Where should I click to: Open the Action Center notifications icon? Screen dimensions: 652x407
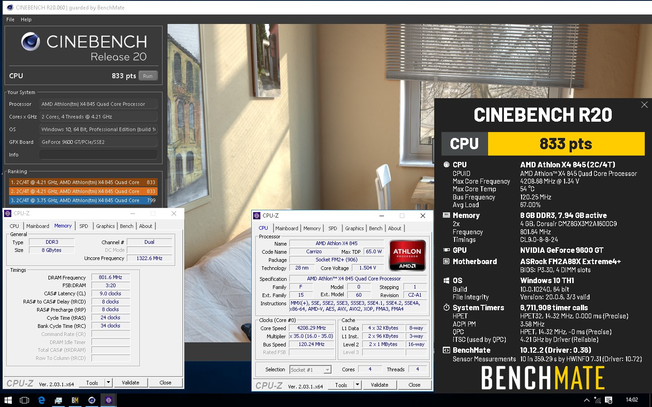click(609, 400)
